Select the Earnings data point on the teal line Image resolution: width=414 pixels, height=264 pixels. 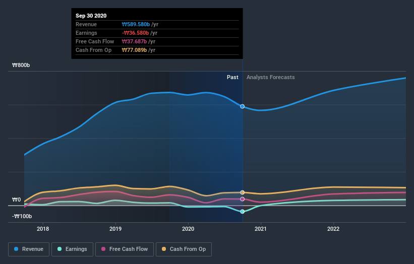[242, 212]
